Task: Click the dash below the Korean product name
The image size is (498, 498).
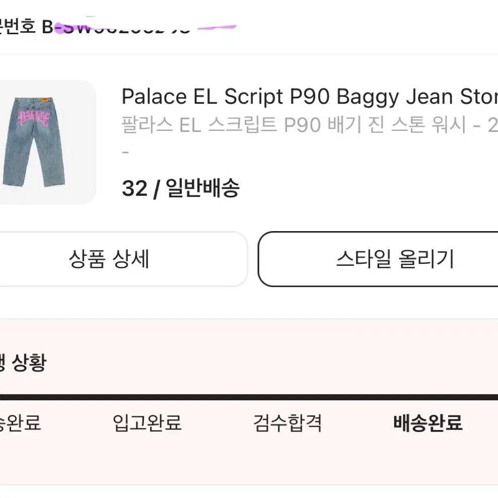Action: (125, 153)
